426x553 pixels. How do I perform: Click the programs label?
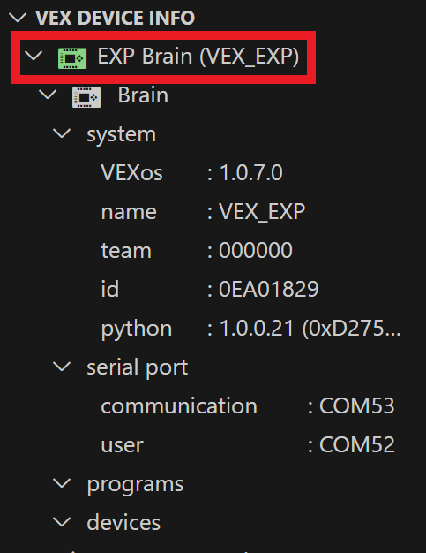click(x=135, y=485)
